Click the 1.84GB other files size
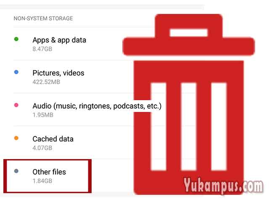Image resolution: width=269 pixels, height=202 pixels. coord(42,181)
